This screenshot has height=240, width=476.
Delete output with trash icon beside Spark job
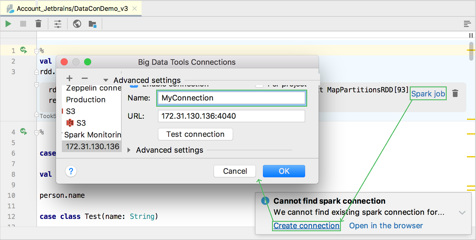[x=455, y=93]
